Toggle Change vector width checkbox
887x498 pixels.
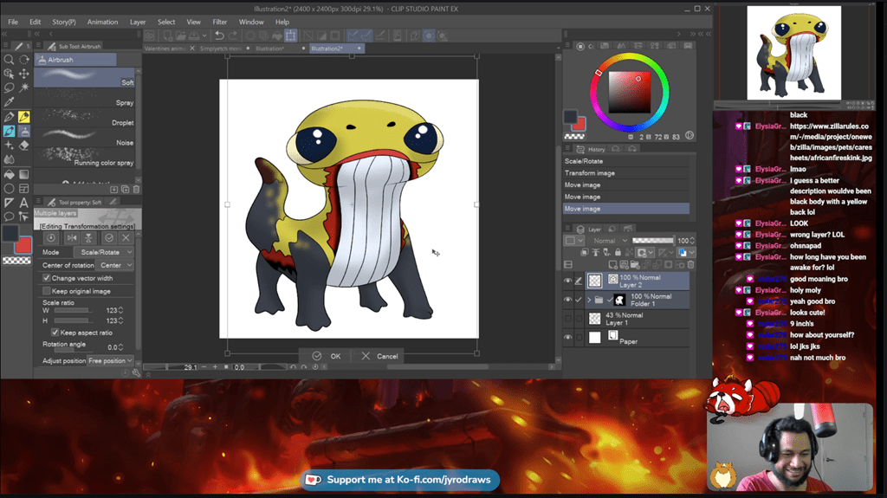coord(47,278)
